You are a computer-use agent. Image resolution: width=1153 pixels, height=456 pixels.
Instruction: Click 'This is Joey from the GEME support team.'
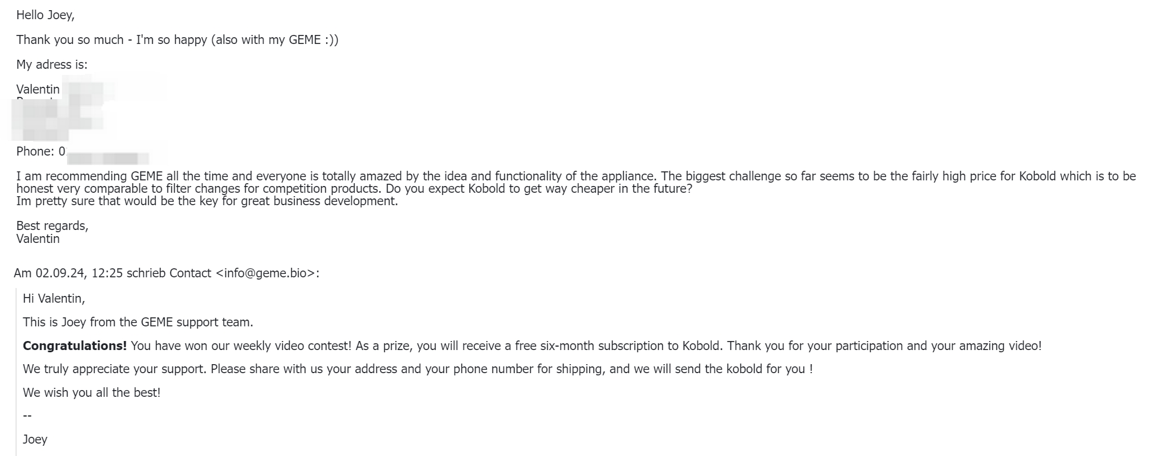[x=138, y=322]
